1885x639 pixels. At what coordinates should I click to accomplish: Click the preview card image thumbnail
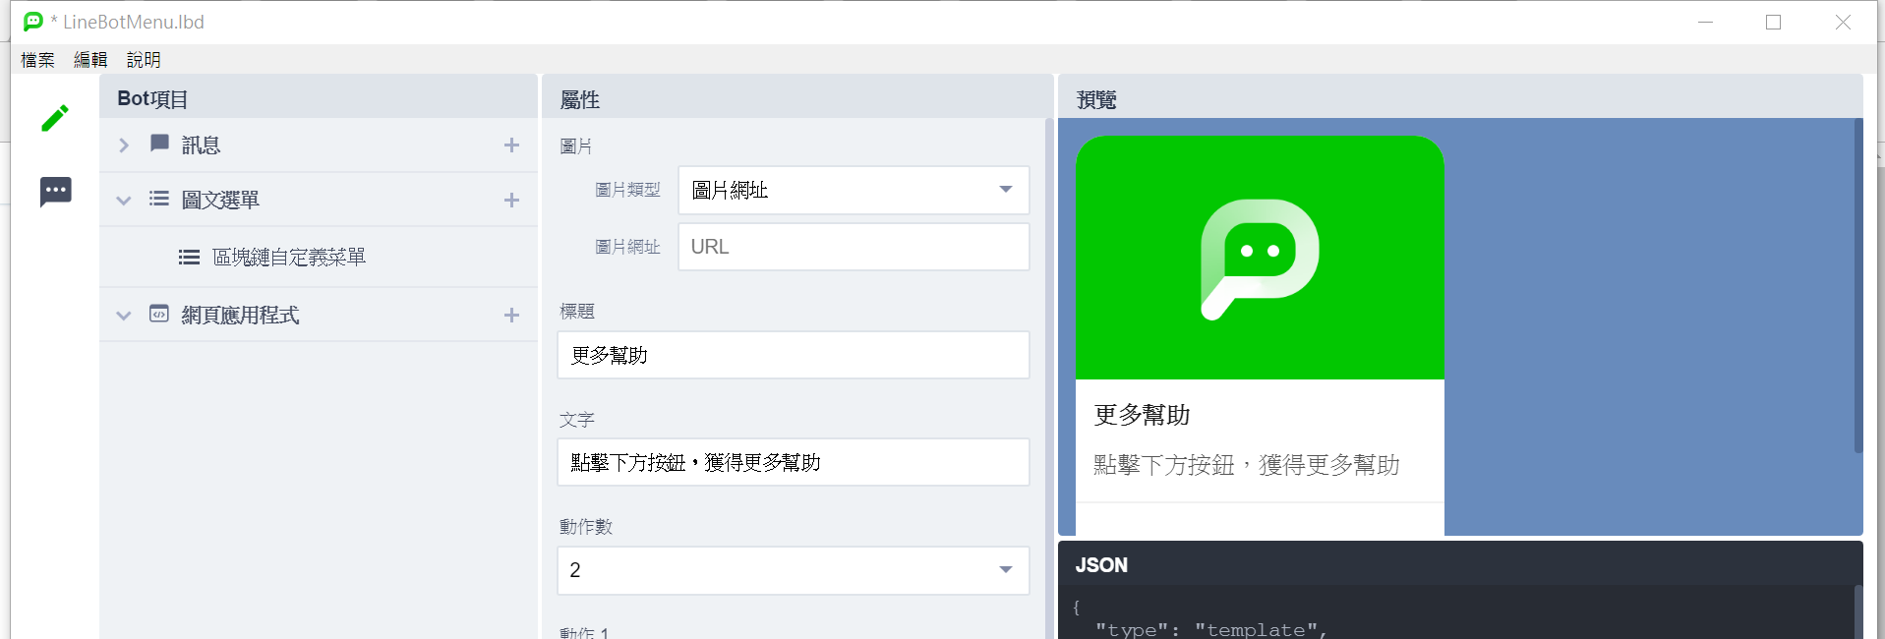pos(1260,258)
